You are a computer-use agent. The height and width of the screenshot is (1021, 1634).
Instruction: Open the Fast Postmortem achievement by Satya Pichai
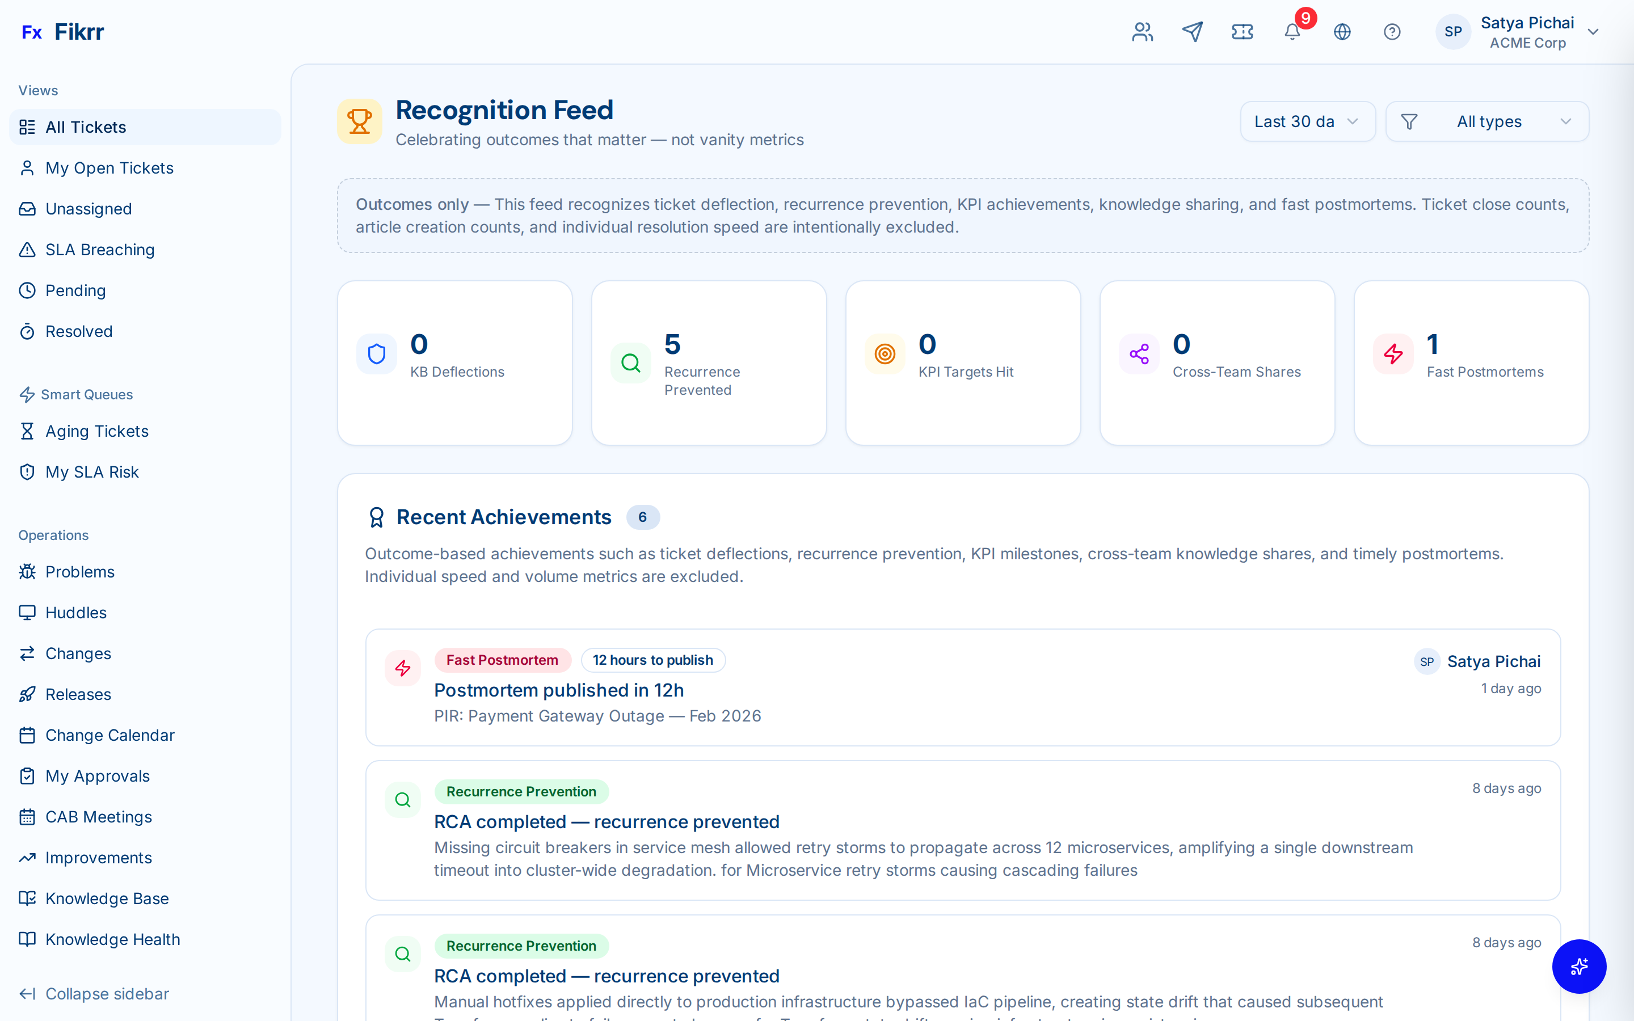[x=810, y=689]
